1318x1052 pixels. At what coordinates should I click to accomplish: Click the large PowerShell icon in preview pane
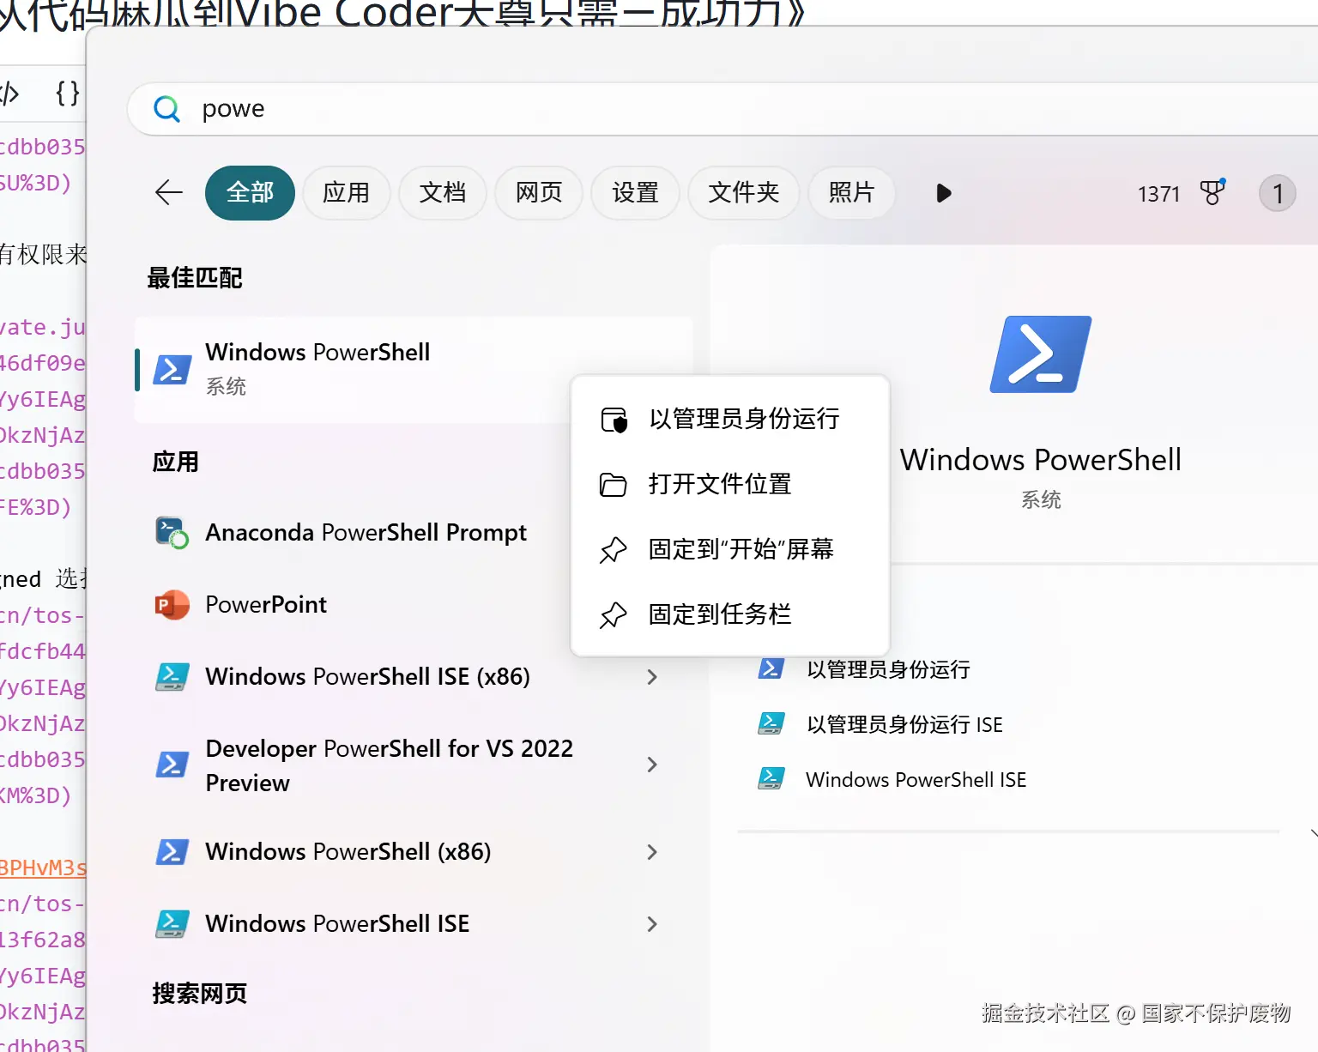(1041, 354)
